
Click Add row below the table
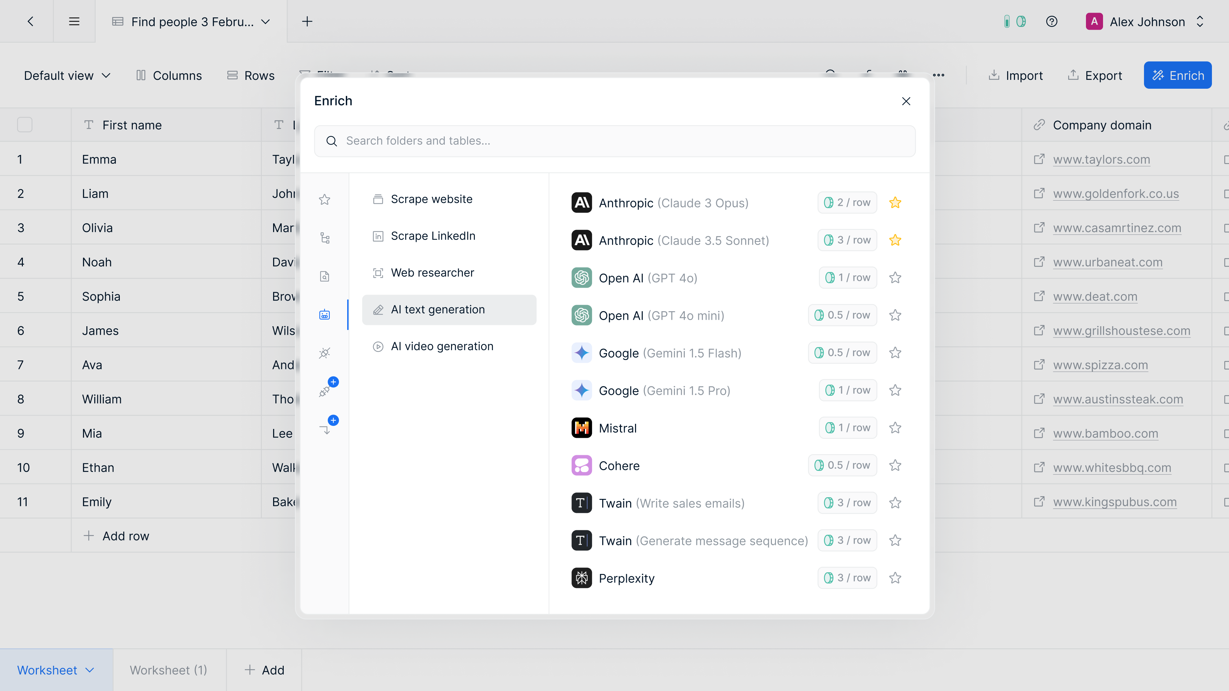(x=116, y=536)
